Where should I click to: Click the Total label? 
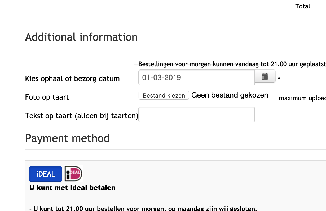(x=303, y=6)
